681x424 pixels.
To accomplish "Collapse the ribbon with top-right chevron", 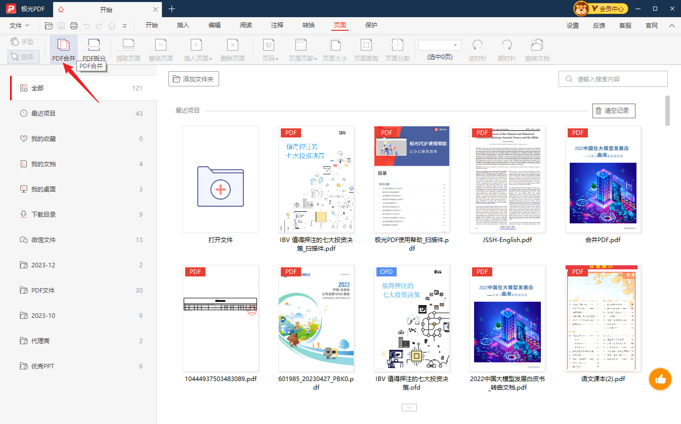I will coord(672,26).
